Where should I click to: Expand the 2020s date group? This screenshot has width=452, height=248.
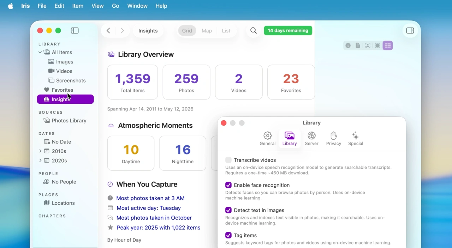pyautogui.click(x=40, y=161)
